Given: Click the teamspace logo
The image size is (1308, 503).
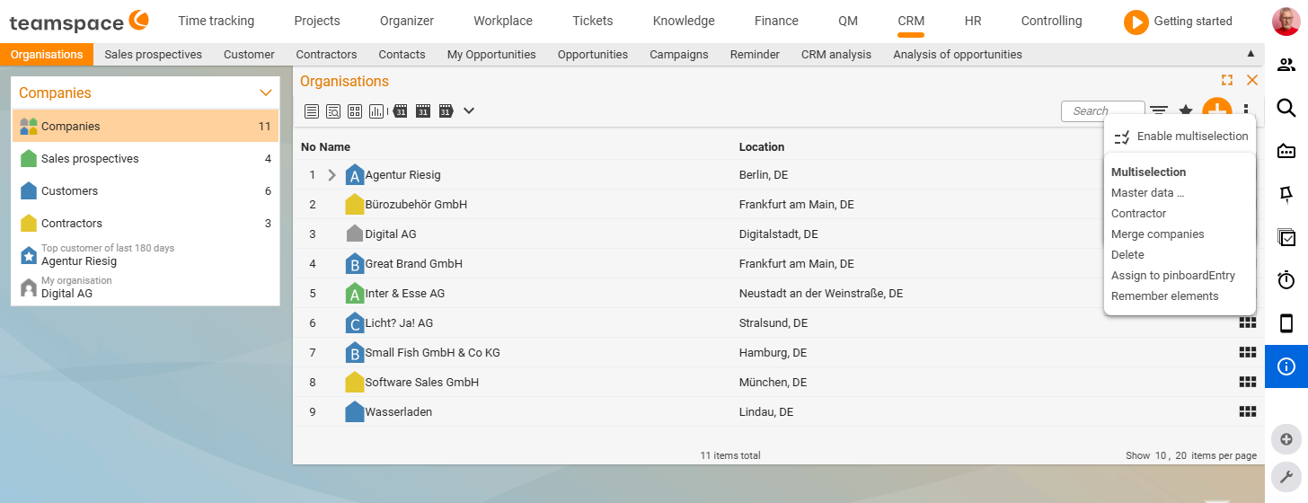Looking at the screenshot, I should tap(79, 22).
